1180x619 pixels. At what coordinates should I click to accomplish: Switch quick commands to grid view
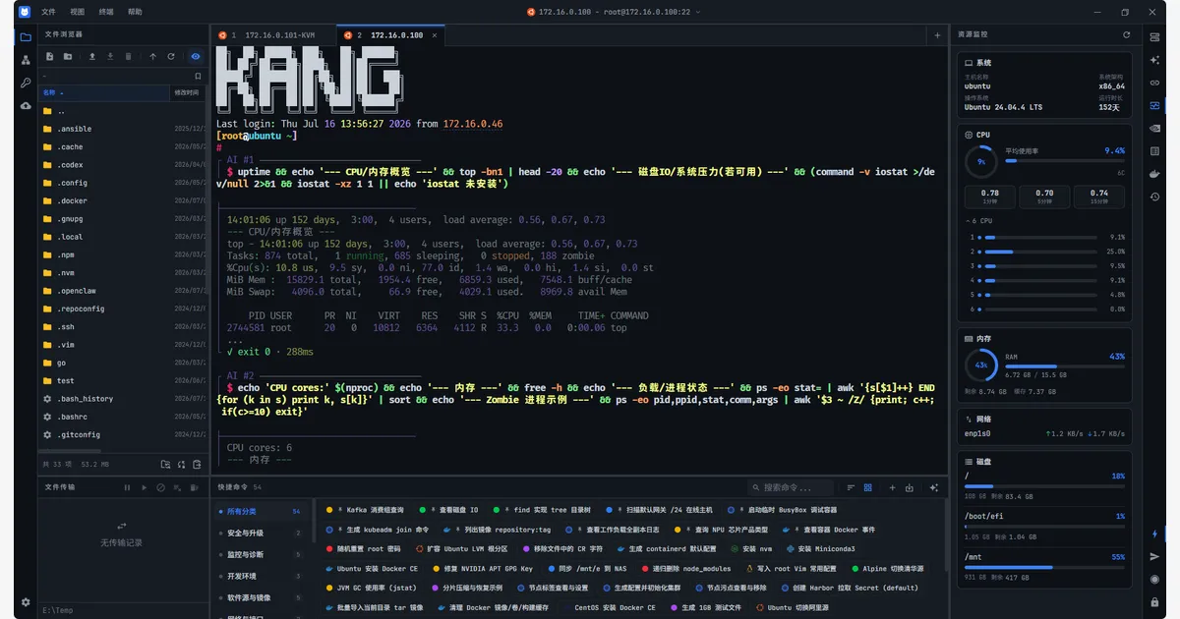(x=868, y=487)
